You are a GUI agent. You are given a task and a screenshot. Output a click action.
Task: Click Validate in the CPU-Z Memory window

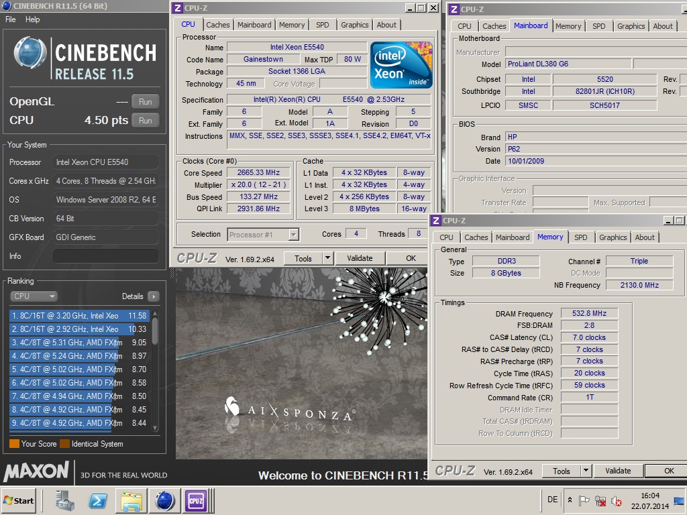618,471
